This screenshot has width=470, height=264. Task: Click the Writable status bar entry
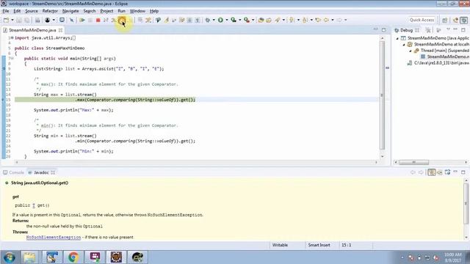tap(280, 245)
